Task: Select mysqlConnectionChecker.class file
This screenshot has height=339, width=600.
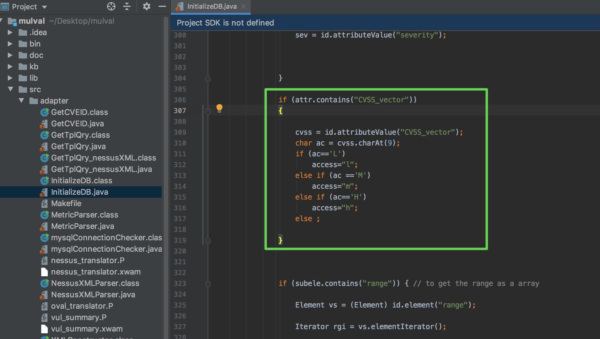Action: 106,238
